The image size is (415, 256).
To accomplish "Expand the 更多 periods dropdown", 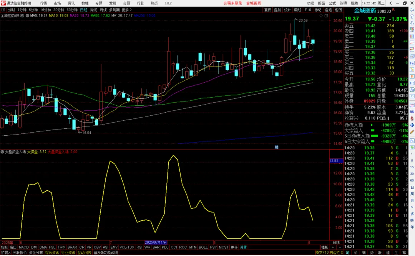I will click(x=127, y=10).
